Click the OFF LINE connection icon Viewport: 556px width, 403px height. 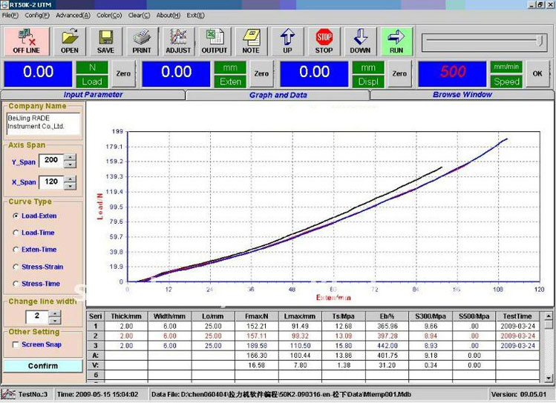(26, 41)
